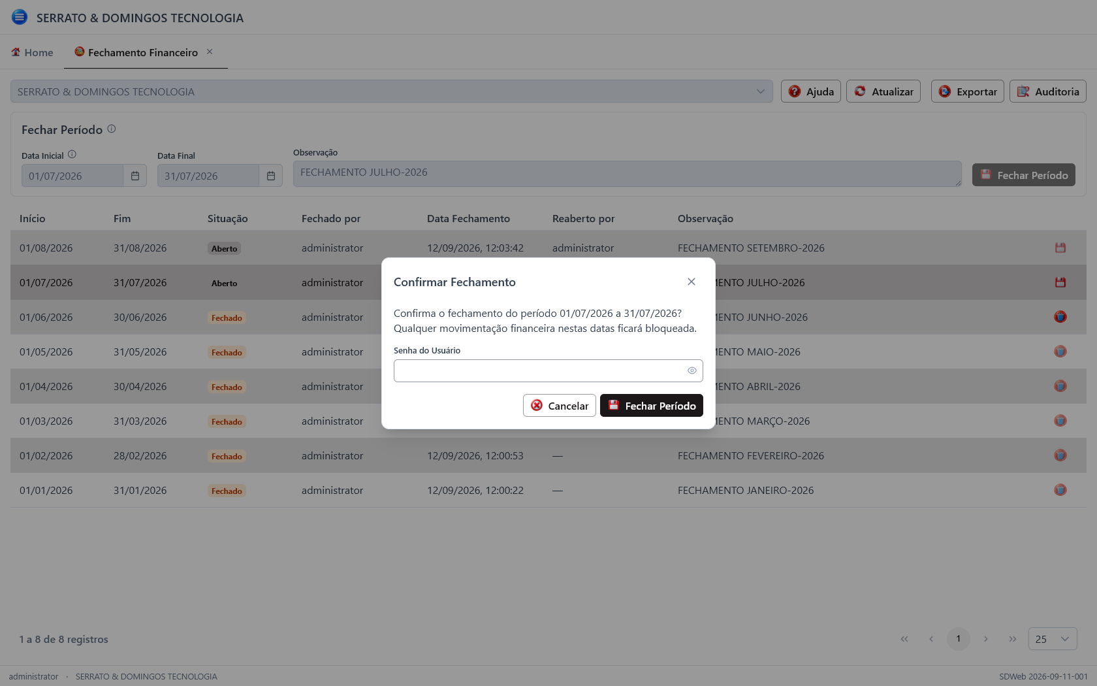
Task: Cancel the Confirmar Fechamento dialog
Action: (x=559, y=406)
